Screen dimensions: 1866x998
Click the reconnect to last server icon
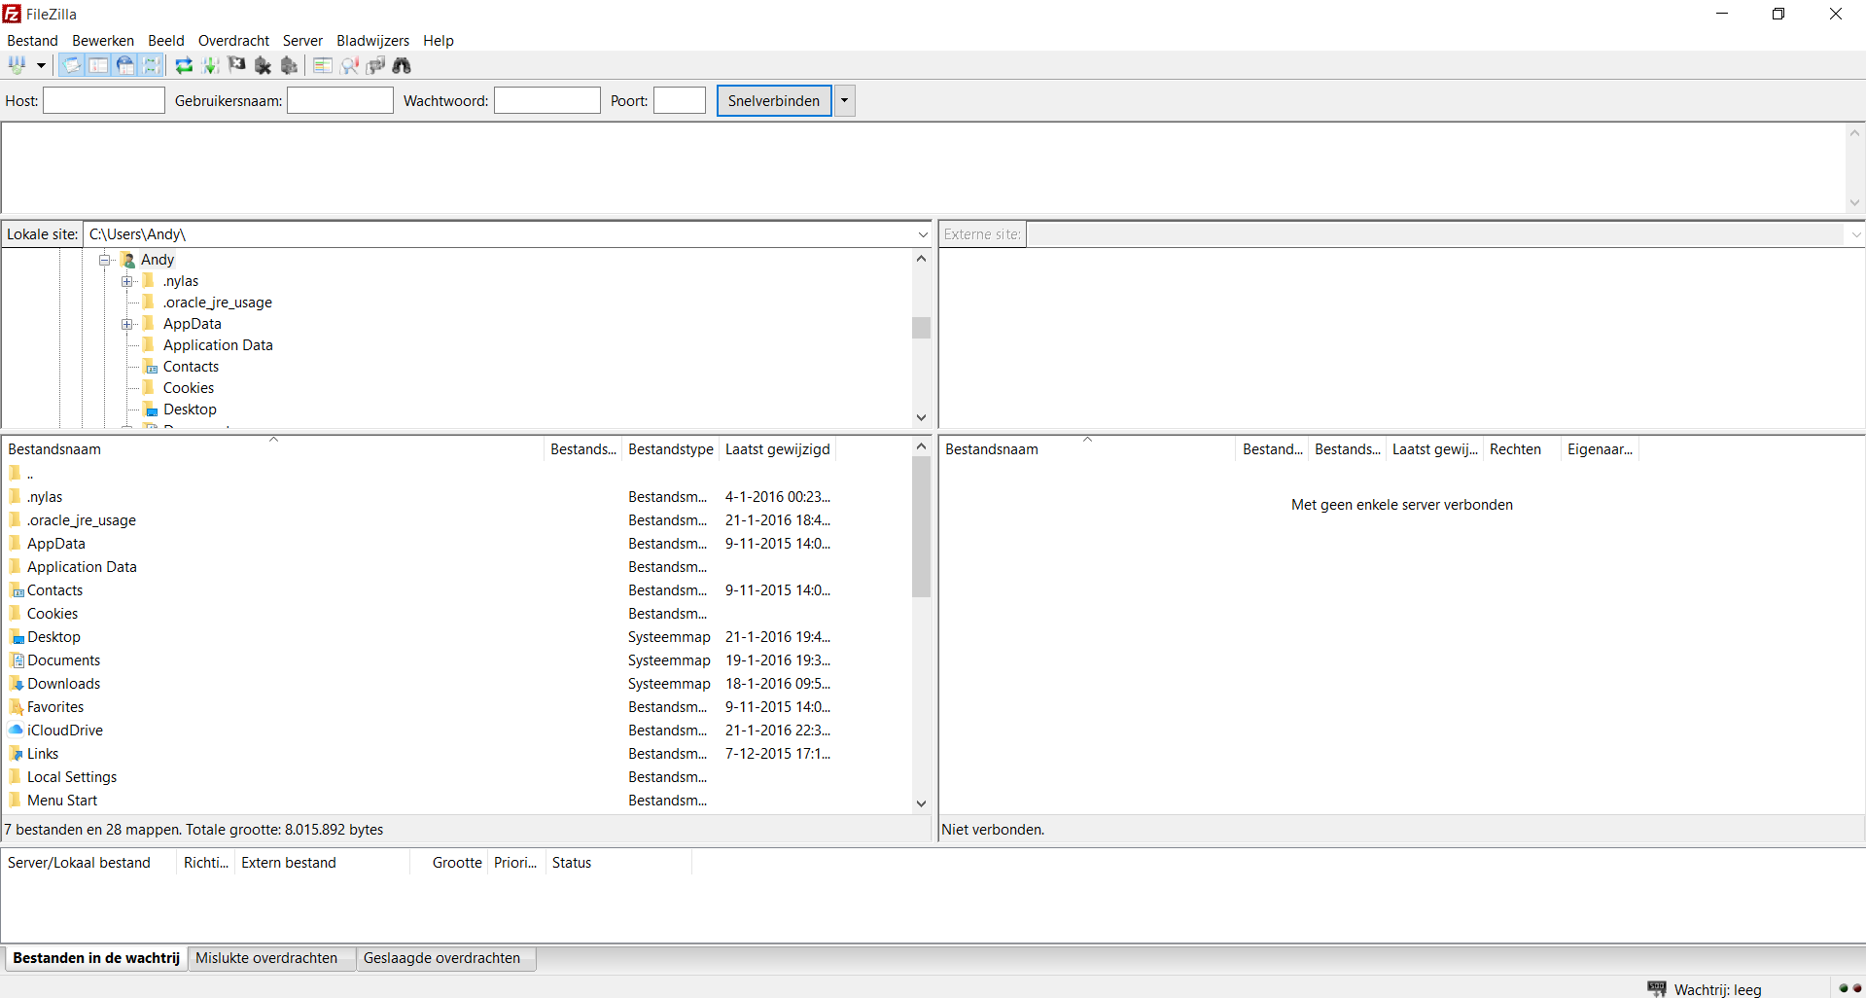(289, 65)
